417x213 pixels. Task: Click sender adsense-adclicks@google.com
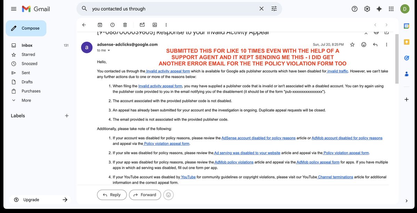click(127, 45)
